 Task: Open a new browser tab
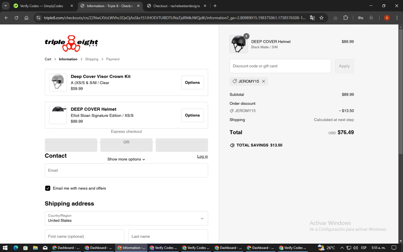click(x=215, y=6)
